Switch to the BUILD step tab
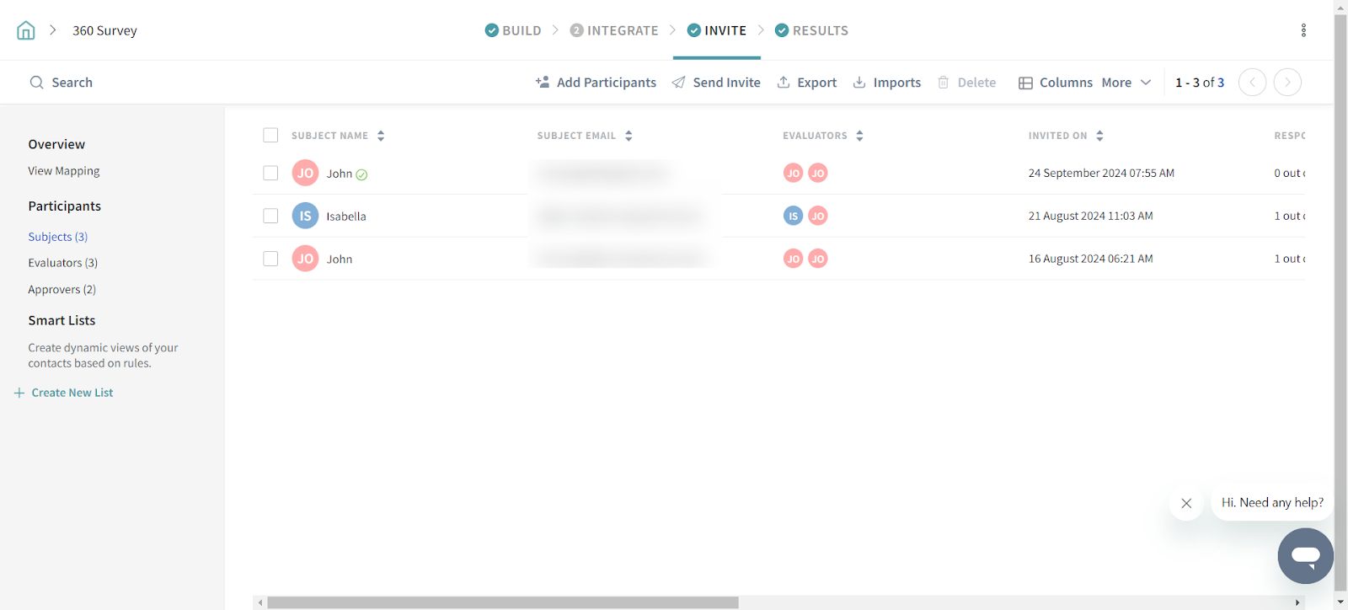 click(513, 30)
